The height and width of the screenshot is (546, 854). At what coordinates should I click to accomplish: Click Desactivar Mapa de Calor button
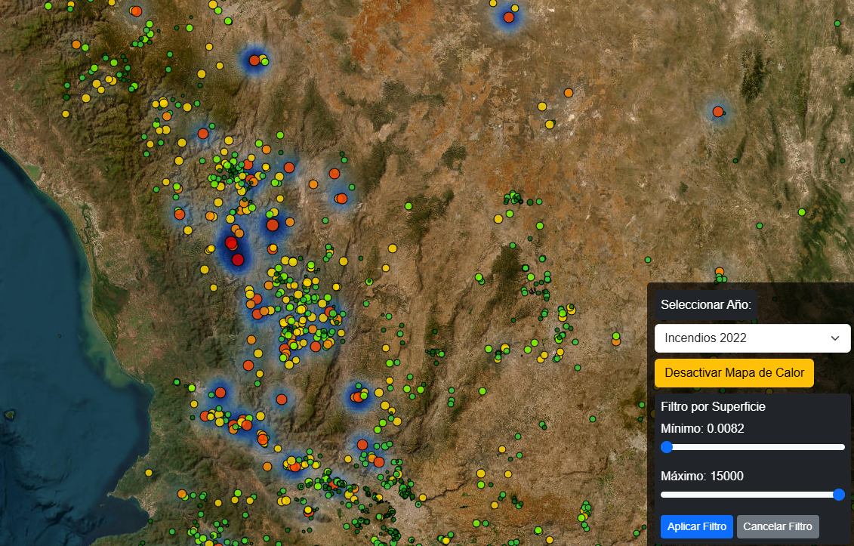pos(734,373)
